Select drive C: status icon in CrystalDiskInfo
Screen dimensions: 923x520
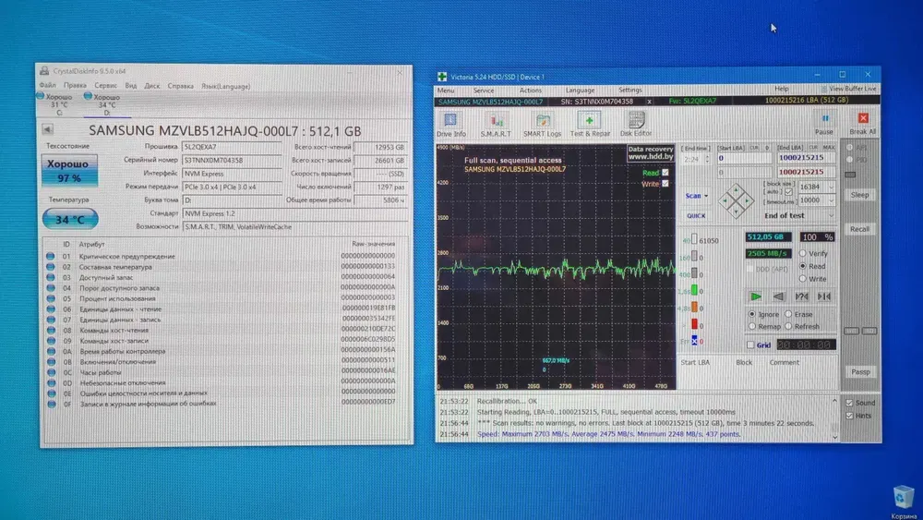point(40,96)
